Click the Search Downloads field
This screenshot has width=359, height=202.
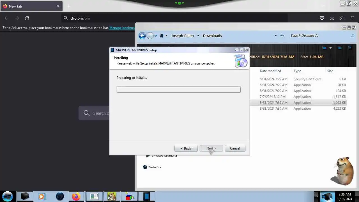(x=320, y=36)
